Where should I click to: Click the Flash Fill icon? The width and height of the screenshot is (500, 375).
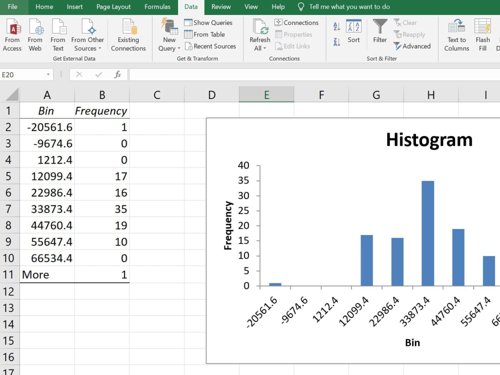pos(482,35)
